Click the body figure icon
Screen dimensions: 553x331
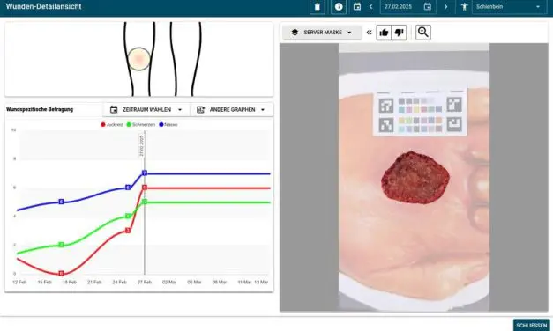tap(465, 7)
